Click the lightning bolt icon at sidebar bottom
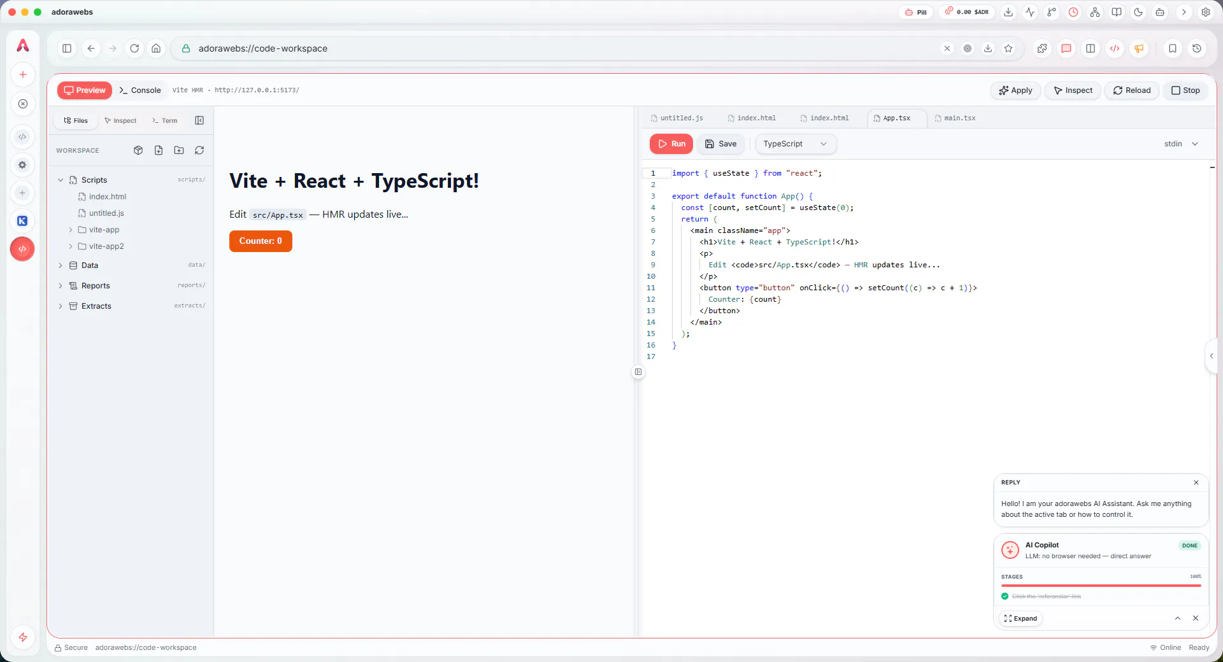 [23, 637]
